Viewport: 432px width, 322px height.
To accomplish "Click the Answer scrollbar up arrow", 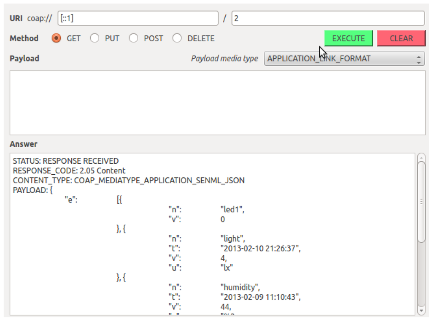I will click(x=421, y=158).
